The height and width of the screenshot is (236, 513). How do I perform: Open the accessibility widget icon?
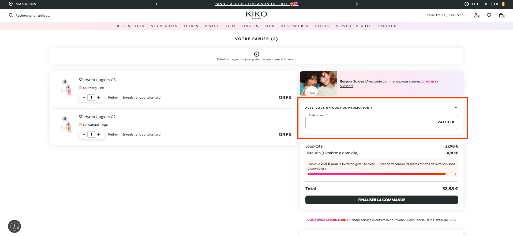[14, 227]
